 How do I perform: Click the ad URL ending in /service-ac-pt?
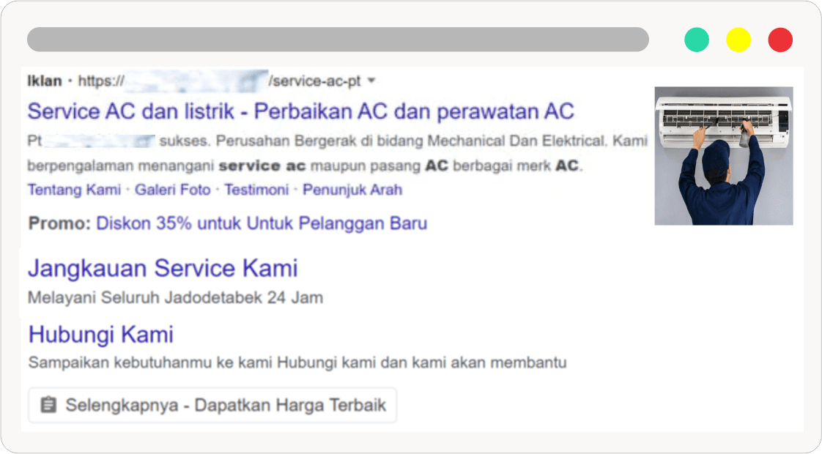[220, 81]
